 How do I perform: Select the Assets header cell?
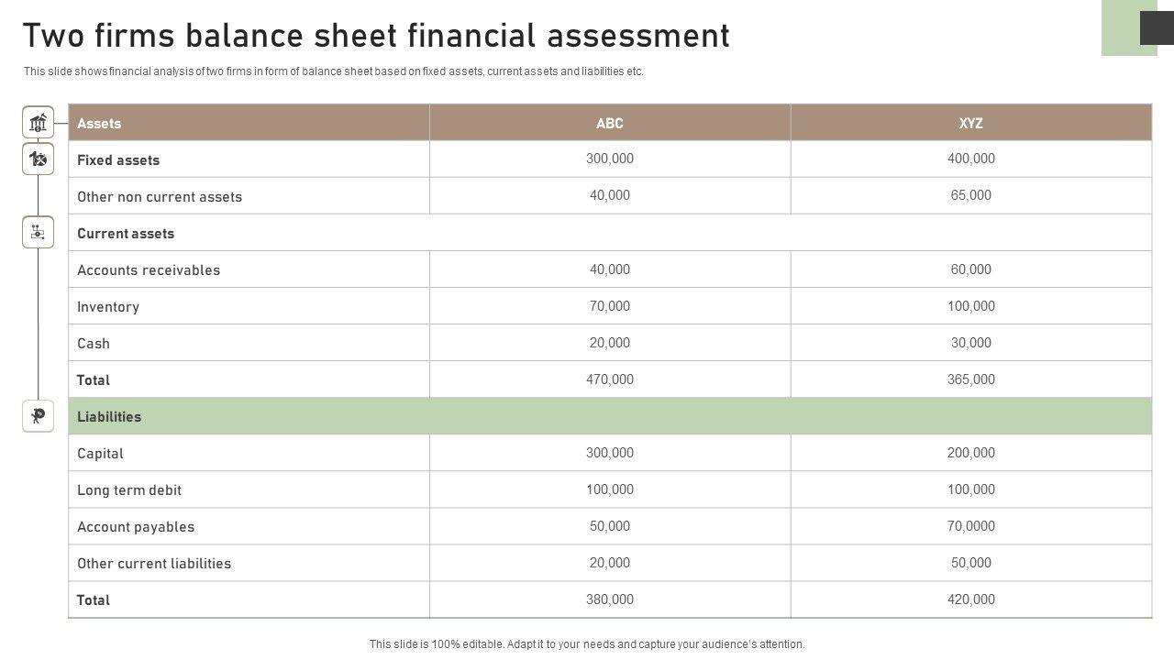[x=99, y=123]
